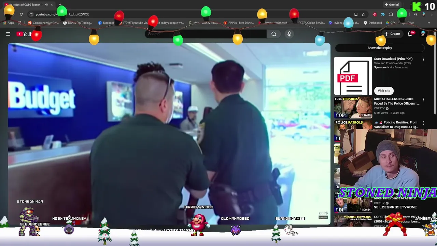Screen dimensions: 437x246
Task: Mute the tab via speaker icon
Action: coord(46,5)
